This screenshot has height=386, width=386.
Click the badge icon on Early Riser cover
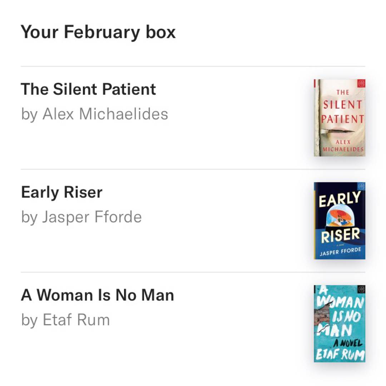(361, 187)
